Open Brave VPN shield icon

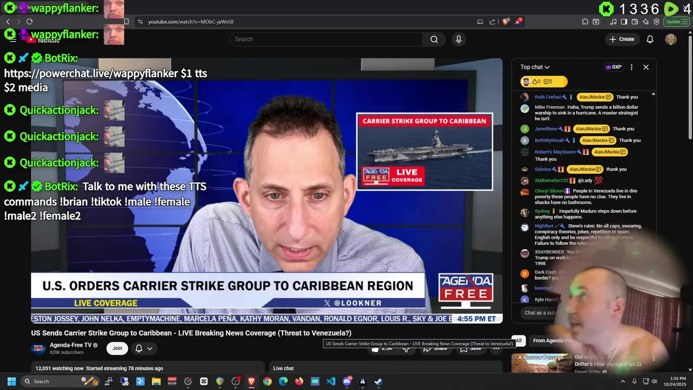coord(657,22)
